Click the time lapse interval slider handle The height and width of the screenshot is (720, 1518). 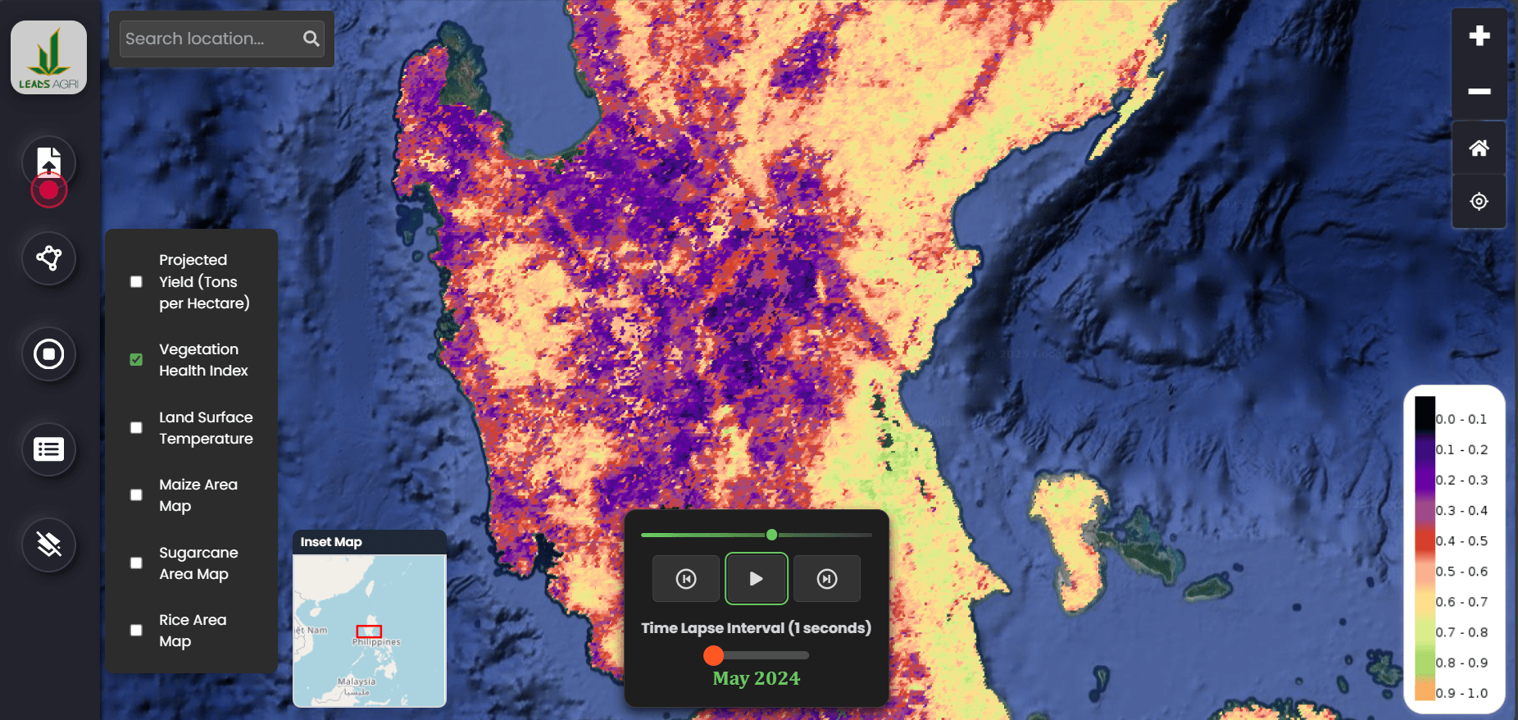[714, 655]
